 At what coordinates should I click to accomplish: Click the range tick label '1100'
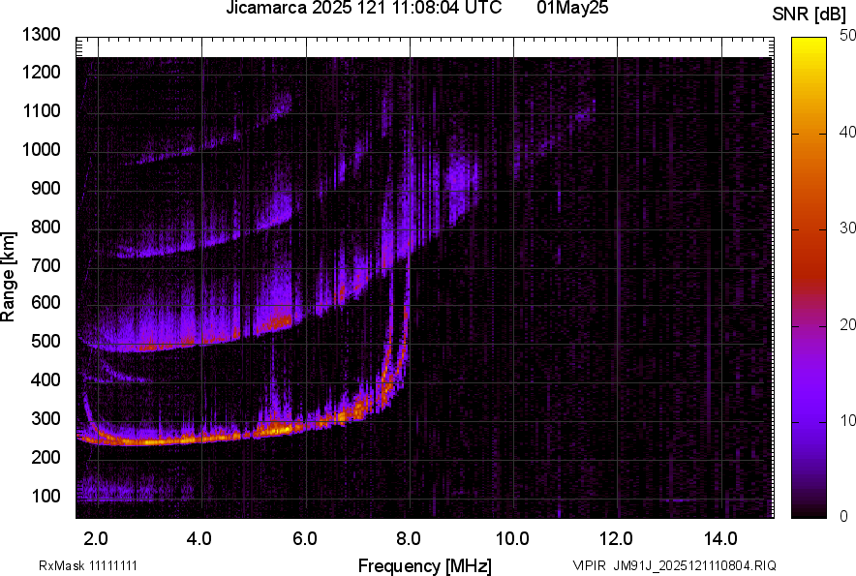(41, 110)
